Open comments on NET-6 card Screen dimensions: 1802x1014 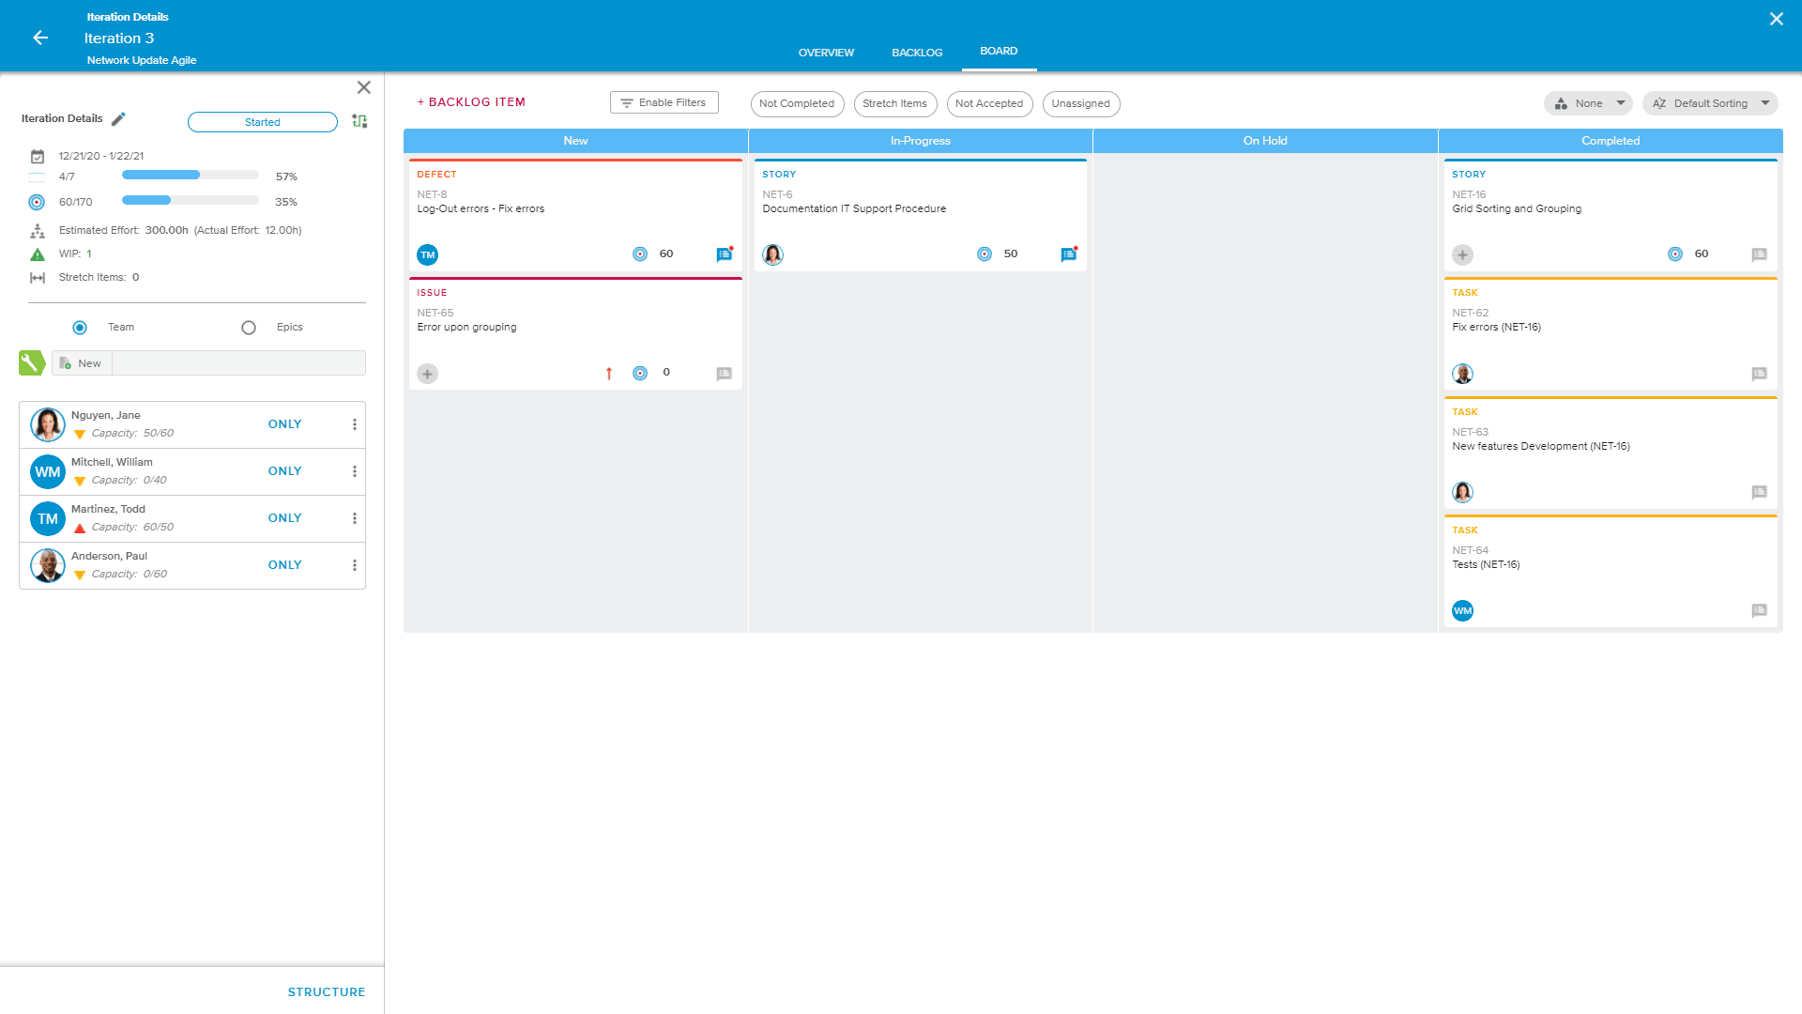click(1069, 254)
